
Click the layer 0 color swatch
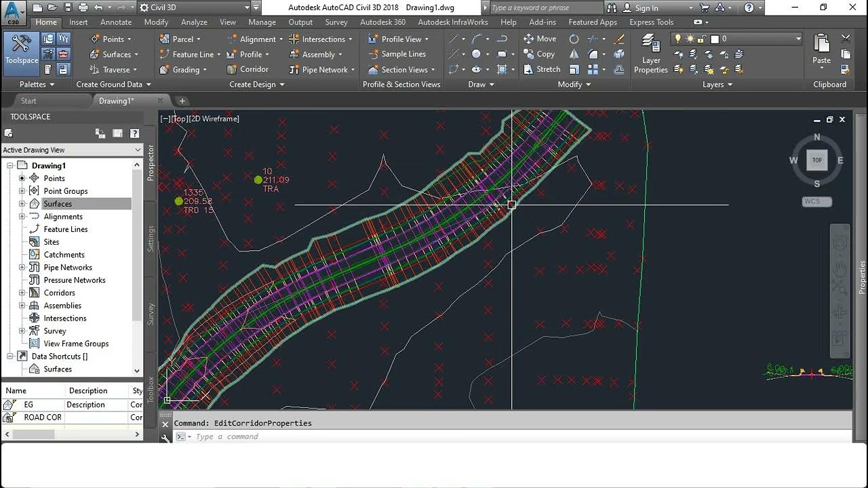pyautogui.click(x=714, y=39)
